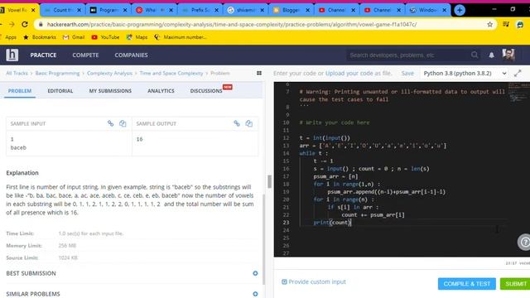
Task: Click the code editor minimap
Action: click(x=518, y=92)
